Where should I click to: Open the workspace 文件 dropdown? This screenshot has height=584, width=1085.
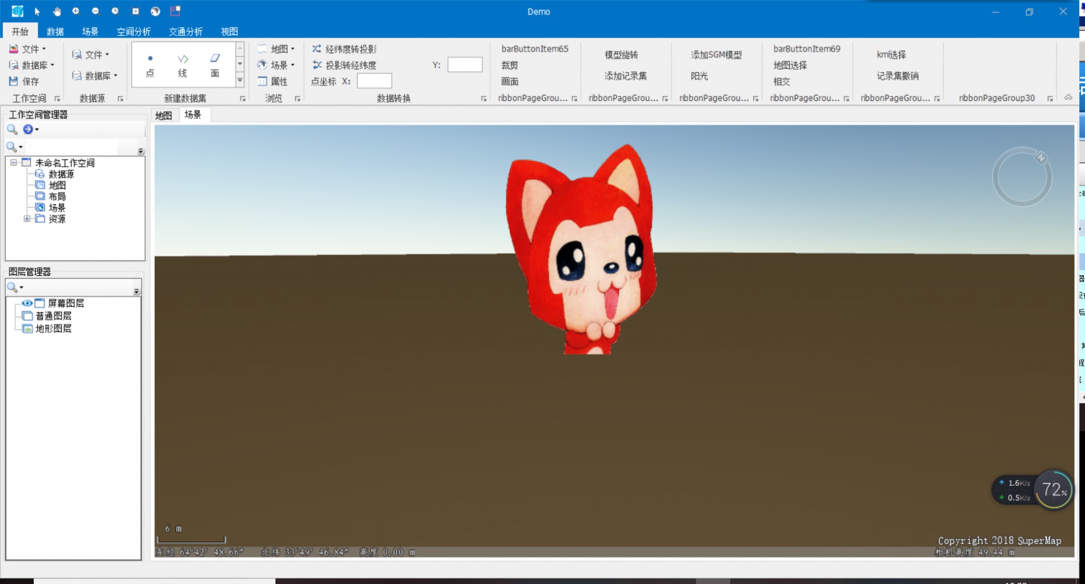pyautogui.click(x=28, y=49)
